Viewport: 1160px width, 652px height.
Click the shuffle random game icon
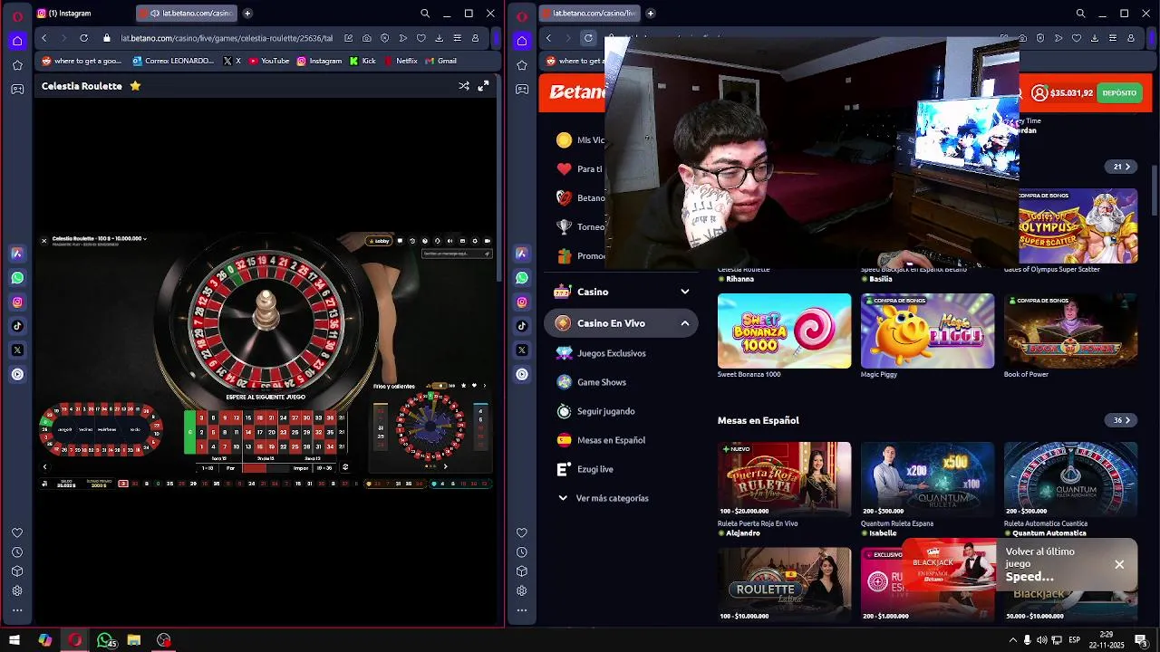coord(464,86)
